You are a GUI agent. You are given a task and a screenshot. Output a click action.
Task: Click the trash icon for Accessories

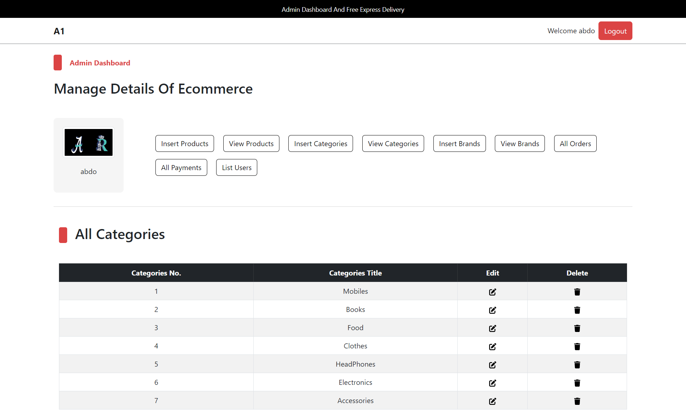577,401
